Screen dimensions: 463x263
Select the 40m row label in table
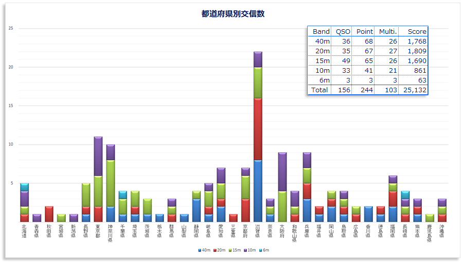(323, 41)
